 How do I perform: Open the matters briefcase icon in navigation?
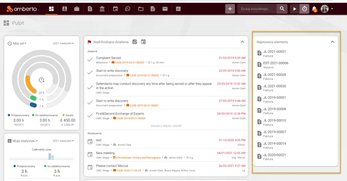click(77, 9)
